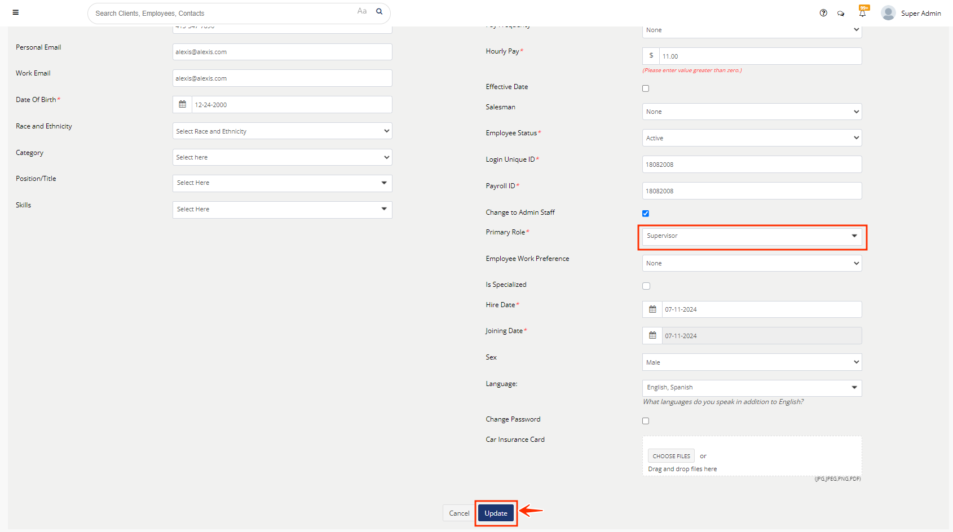Open the Race and Ethnicity dropdown
953x532 pixels.
coord(282,131)
